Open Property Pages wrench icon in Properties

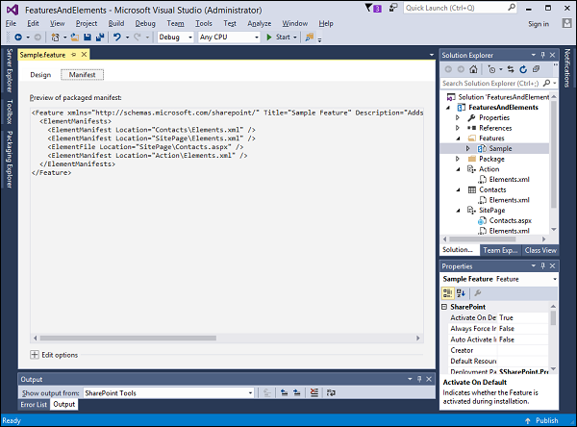pyautogui.click(x=478, y=292)
